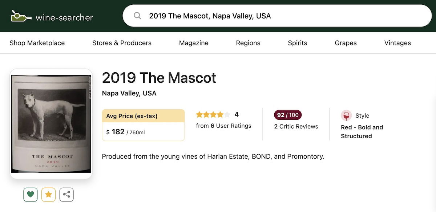
Task: Open Stores & Producers menu
Action: click(122, 43)
